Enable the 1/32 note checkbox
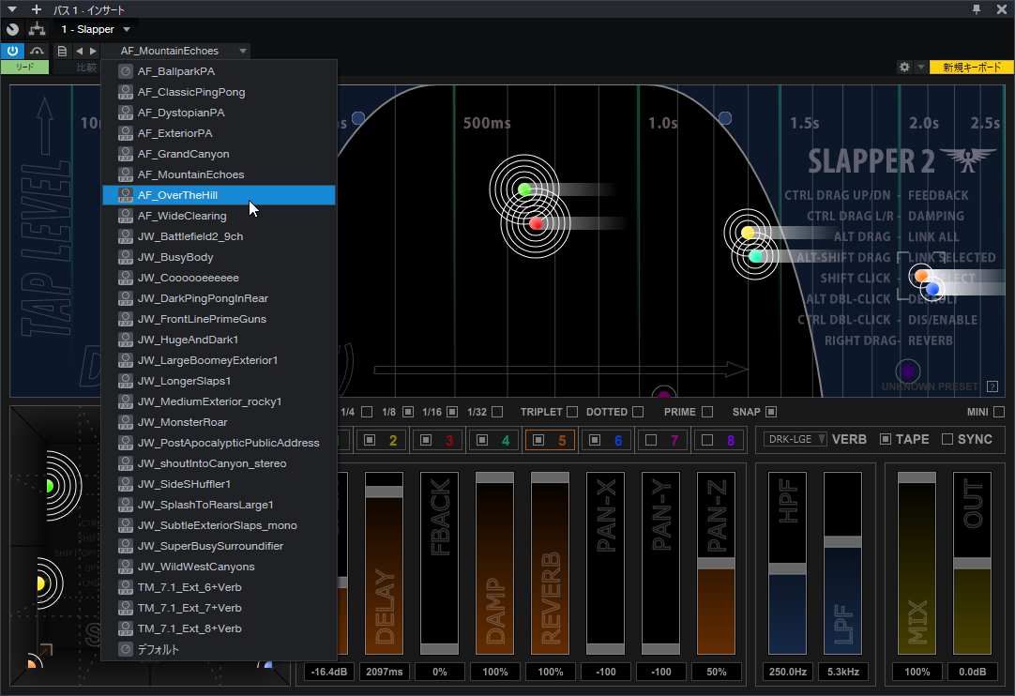Image resolution: width=1015 pixels, height=696 pixels. (x=497, y=412)
